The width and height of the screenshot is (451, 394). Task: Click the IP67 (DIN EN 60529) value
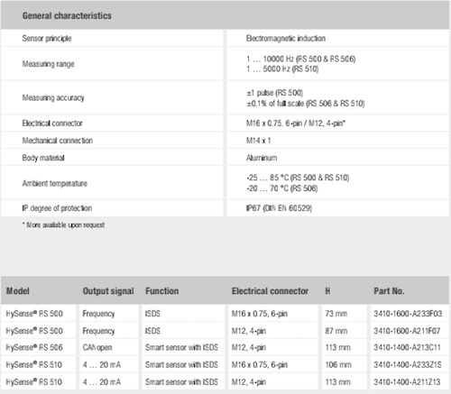point(279,208)
